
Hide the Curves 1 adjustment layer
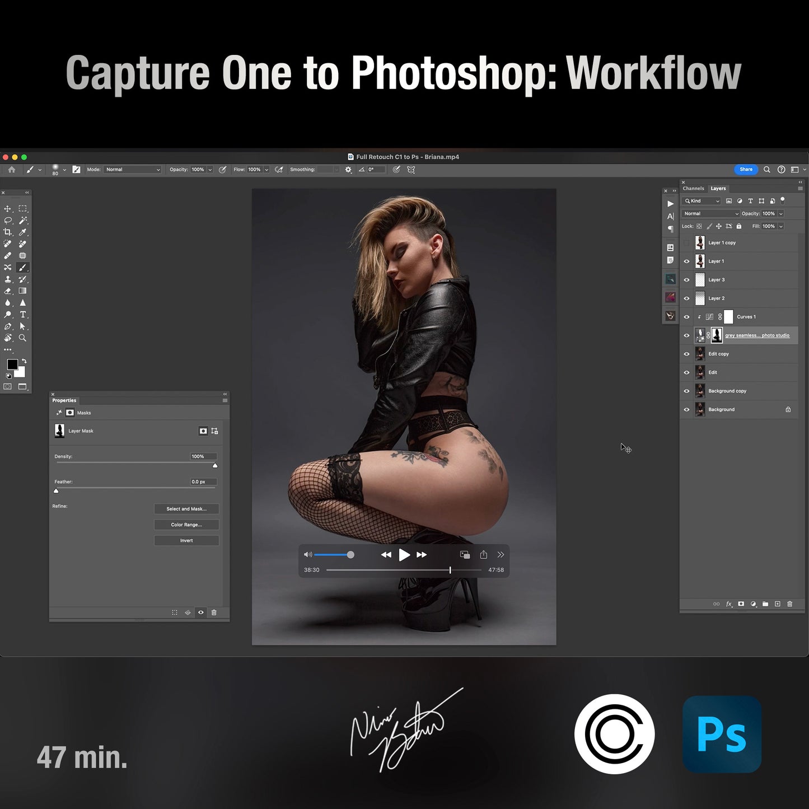click(686, 316)
